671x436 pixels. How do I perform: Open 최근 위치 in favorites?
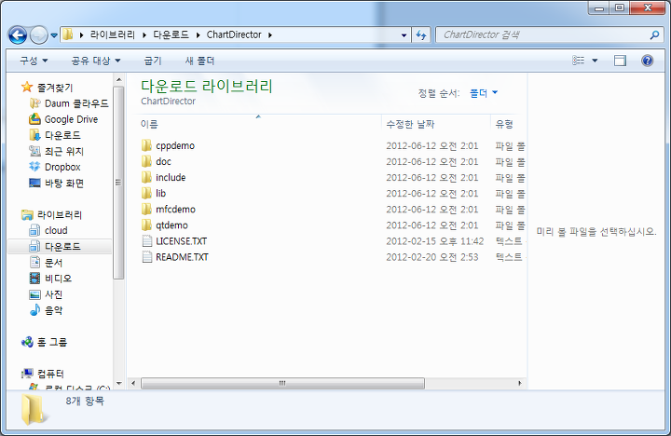coord(56,151)
